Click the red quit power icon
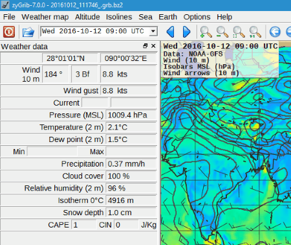Image resolution: width=291 pixels, height=245 pixels. coord(9,32)
